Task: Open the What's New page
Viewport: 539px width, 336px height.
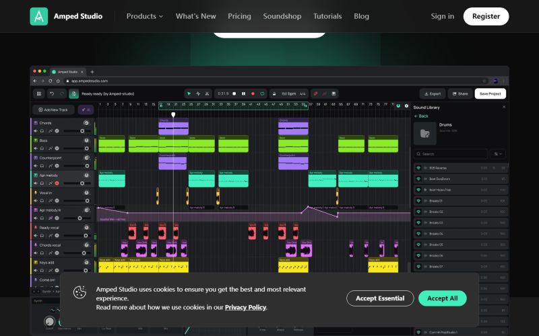Action: coord(195,16)
